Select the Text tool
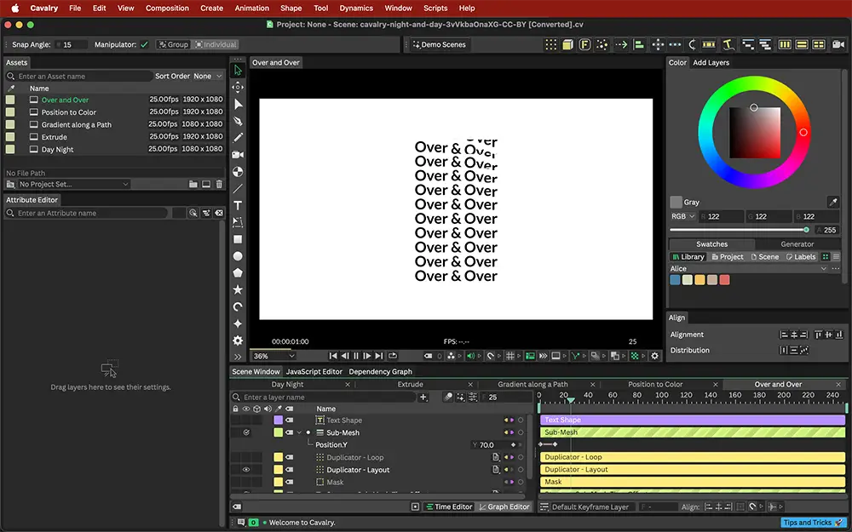The width and height of the screenshot is (852, 532). (x=238, y=206)
